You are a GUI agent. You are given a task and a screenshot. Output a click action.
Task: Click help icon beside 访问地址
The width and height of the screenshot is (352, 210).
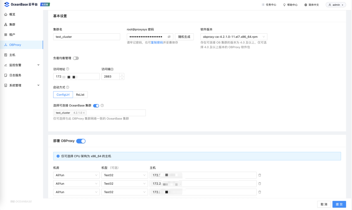click(67, 69)
